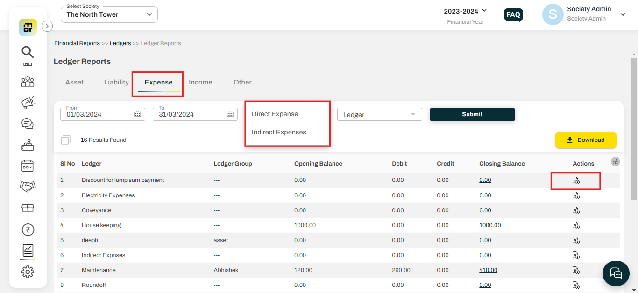Viewport: 638px width, 293px height.
Task: Open calendar picker in From date field
Action: pos(137,114)
